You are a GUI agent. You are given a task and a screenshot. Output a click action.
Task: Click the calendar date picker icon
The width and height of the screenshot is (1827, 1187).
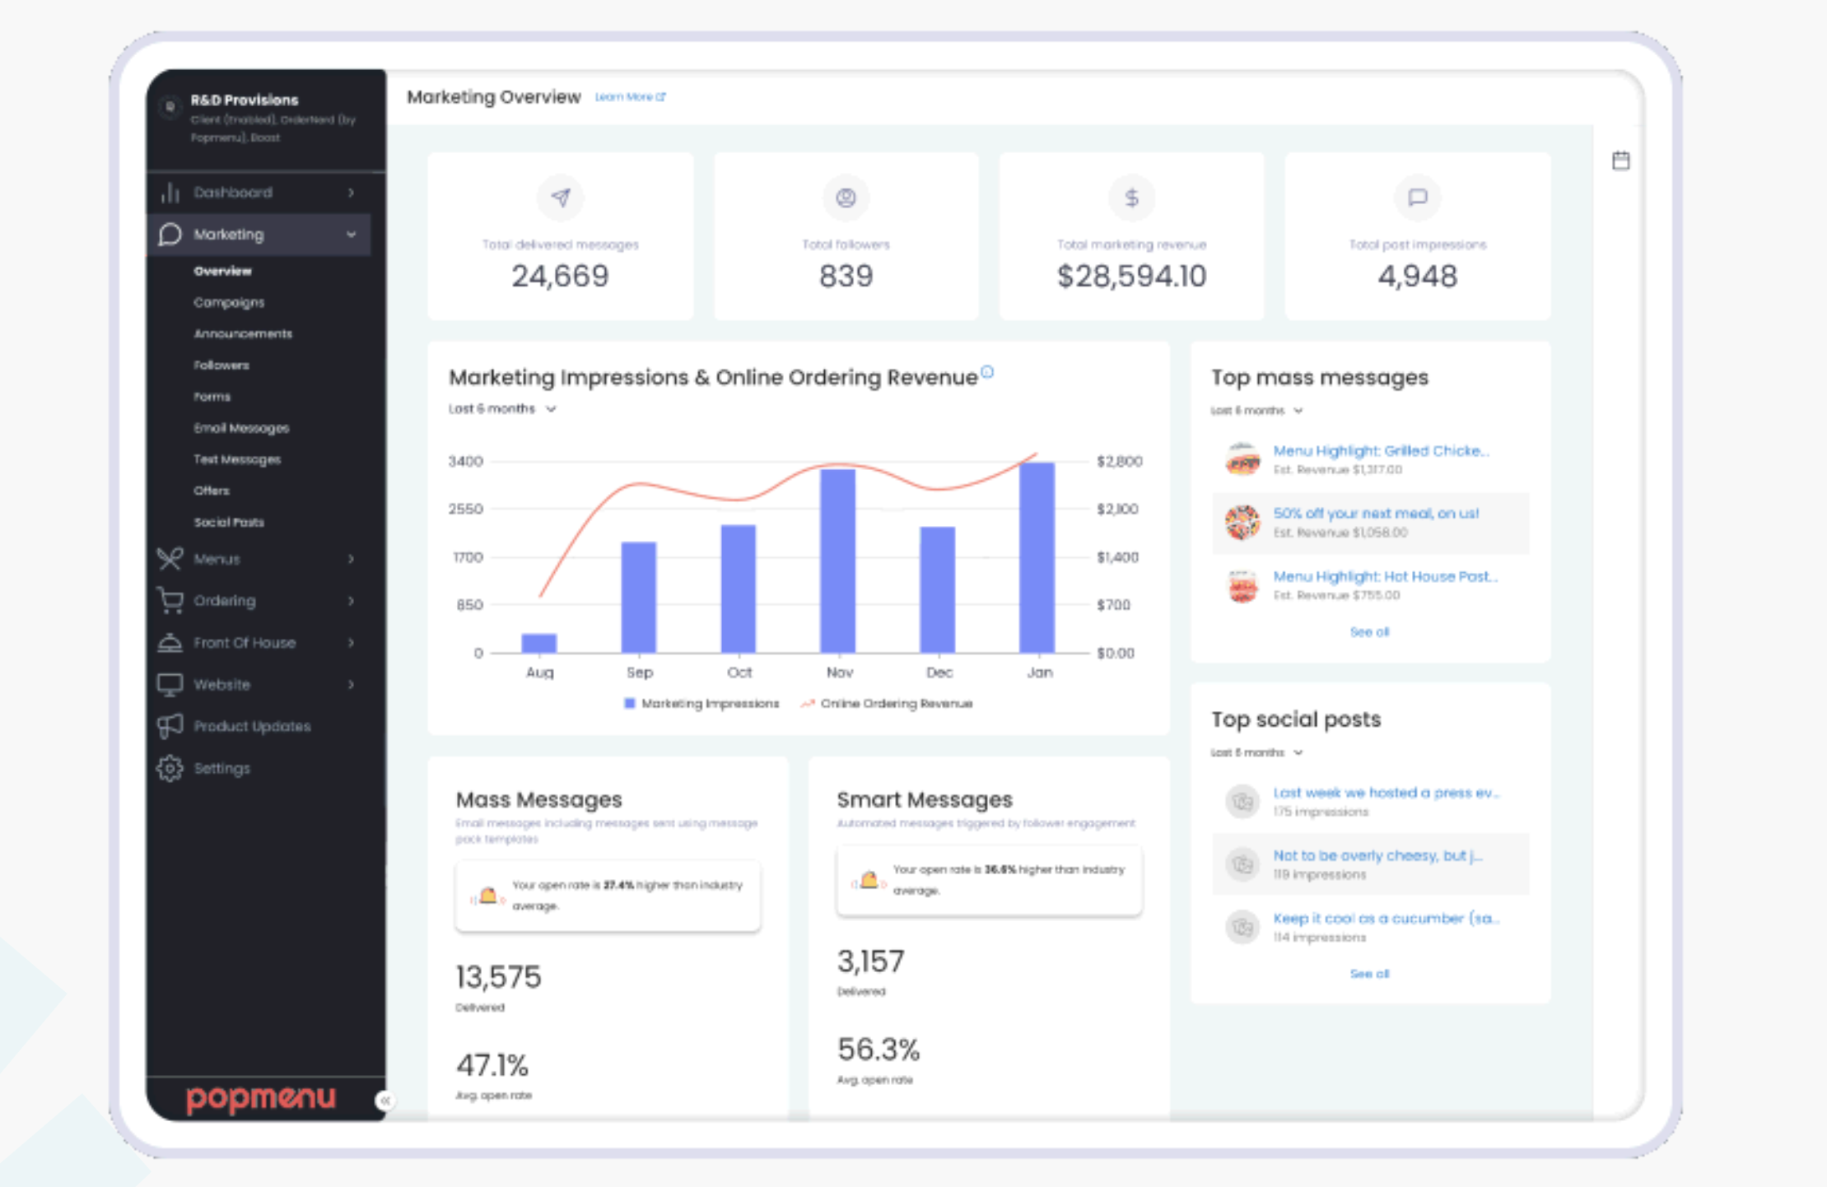[1620, 161]
